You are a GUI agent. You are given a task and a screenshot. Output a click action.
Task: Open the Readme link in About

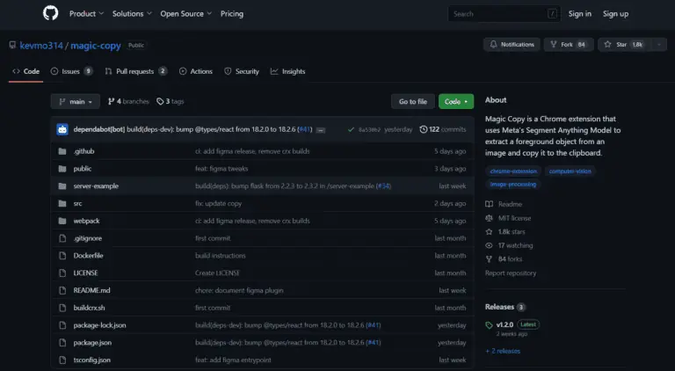click(504, 204)
